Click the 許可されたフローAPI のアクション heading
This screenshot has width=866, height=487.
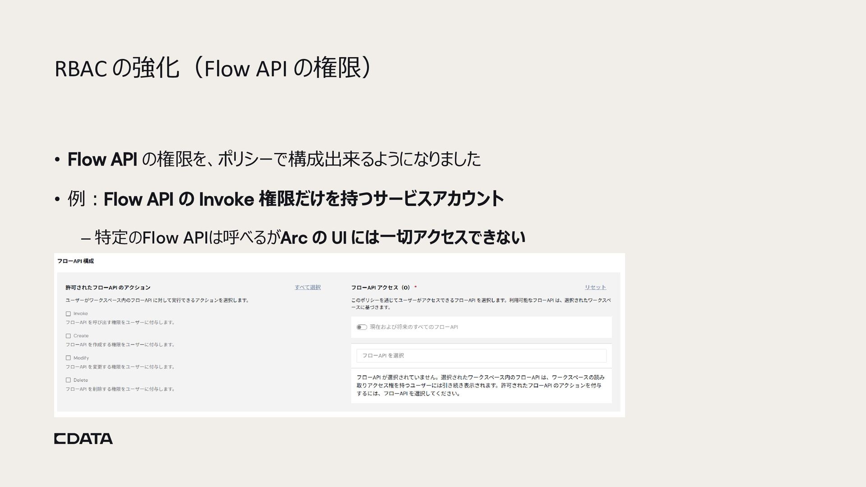point(108,287)
